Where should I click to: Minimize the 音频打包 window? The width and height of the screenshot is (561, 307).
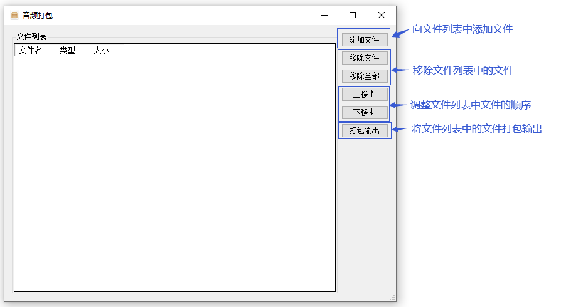[324, 16]
